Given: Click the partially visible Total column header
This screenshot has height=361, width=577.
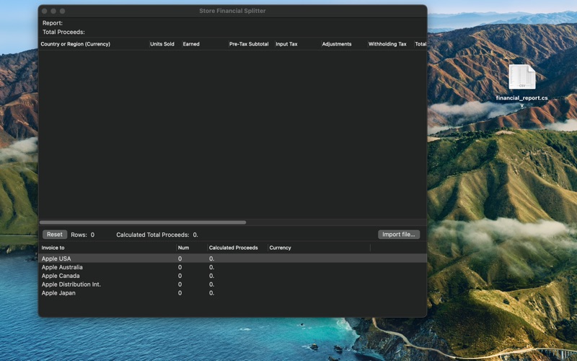Looking at the screenshot, I should pyautogui.click(x=420, y=44).
